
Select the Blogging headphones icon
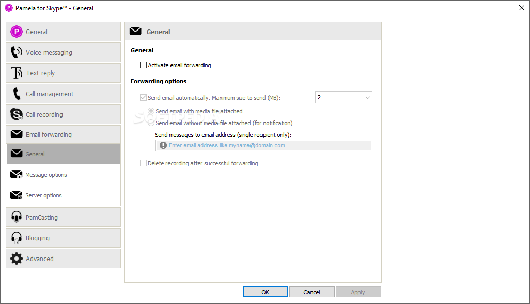pyautogui.click(x=16, y=238)
